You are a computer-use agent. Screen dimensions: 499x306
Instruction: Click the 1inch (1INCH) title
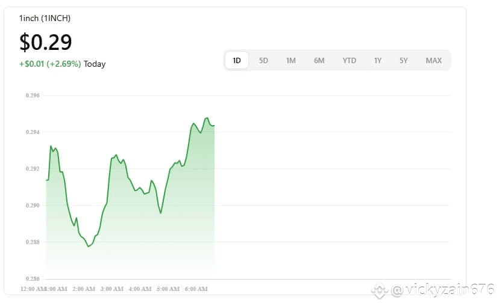45,19
